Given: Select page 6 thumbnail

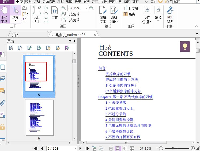Looking at the screenshot, I should [x=39, y=117].
